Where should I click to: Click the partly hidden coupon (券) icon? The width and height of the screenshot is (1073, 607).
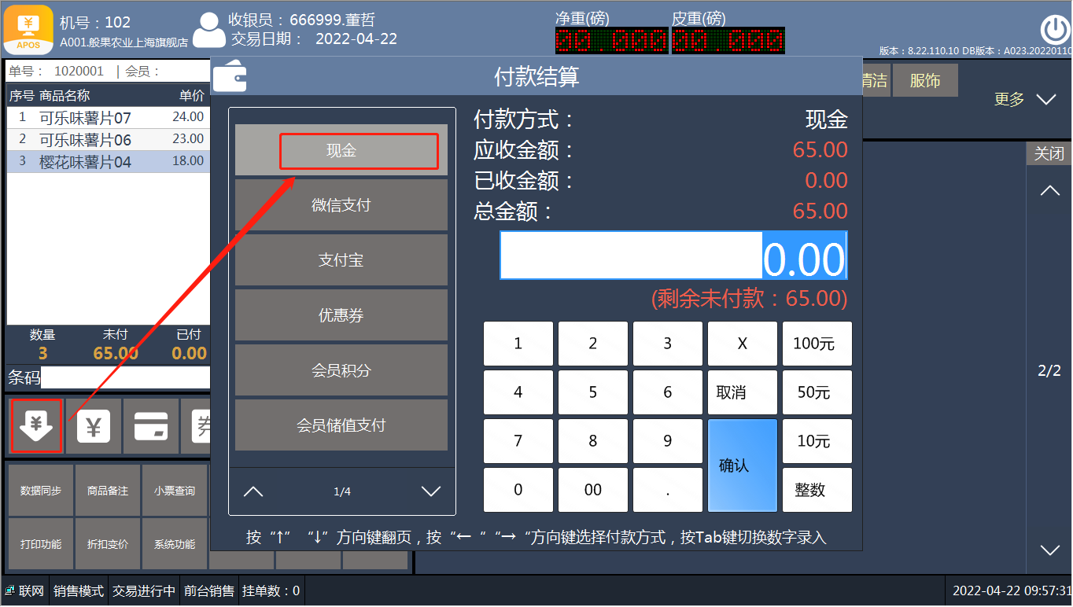197,426
